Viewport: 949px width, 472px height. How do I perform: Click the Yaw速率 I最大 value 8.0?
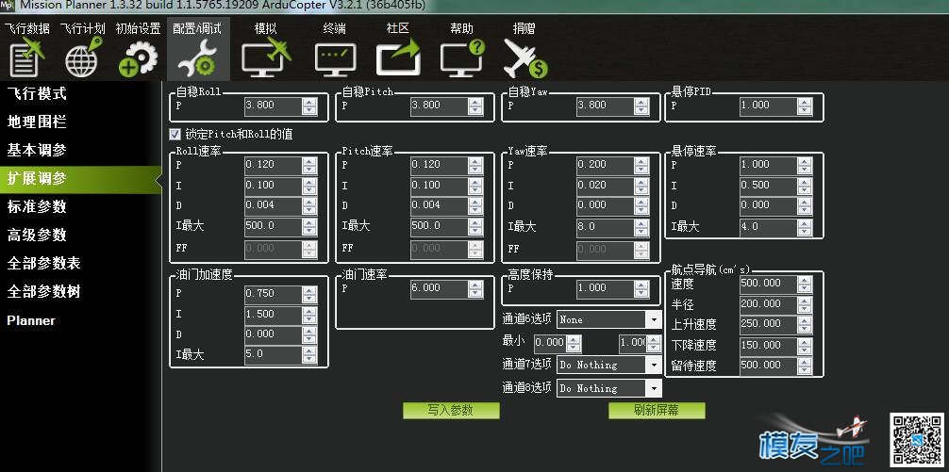pos(605,227)
